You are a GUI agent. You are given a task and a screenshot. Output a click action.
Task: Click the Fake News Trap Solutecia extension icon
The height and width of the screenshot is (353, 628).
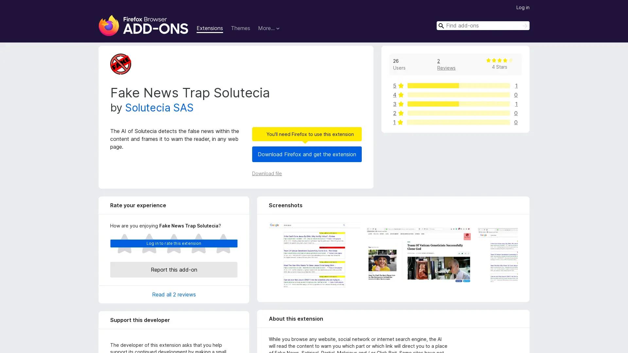(x=120, y=64)
